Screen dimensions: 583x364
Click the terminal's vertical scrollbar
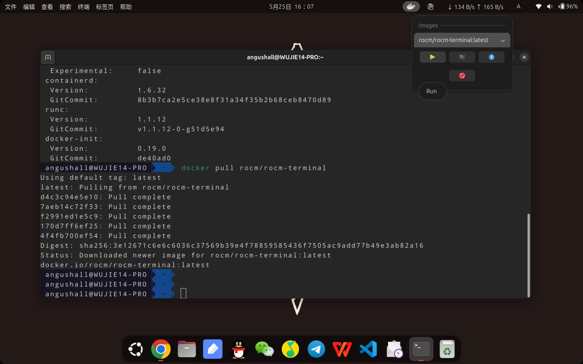pos(528,254)
